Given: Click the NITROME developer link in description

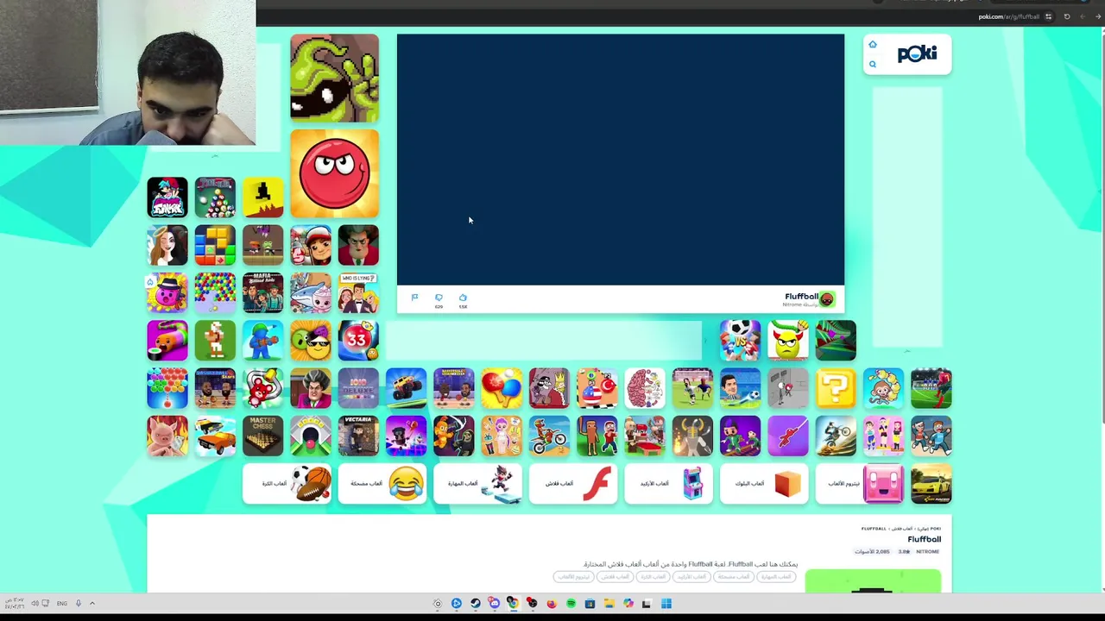Looking at the screenshot, I should tap(928, 552).
